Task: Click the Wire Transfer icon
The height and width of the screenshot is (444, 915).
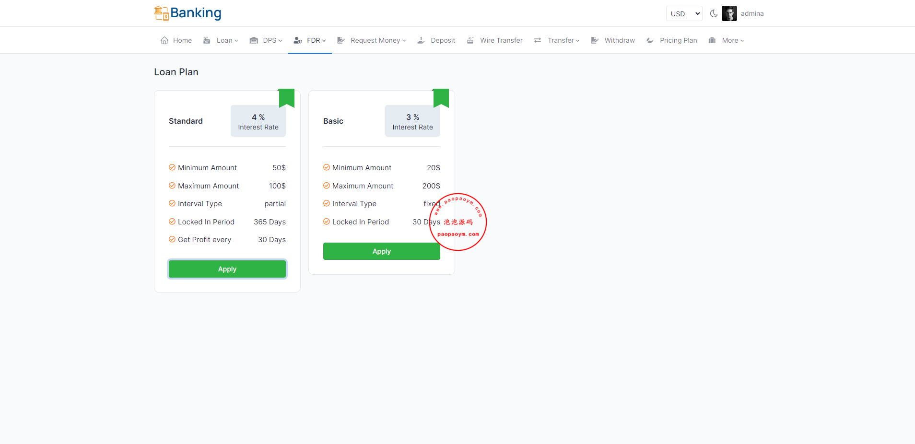Action: [x=470, y=40]
